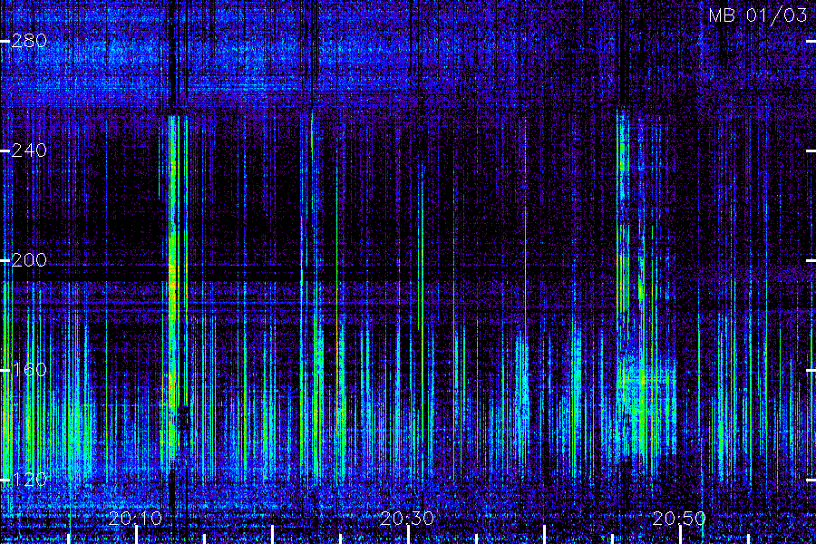
Task: Click the 160 frequency axis label
Action: pyautogui.click(x=29, y=370)
